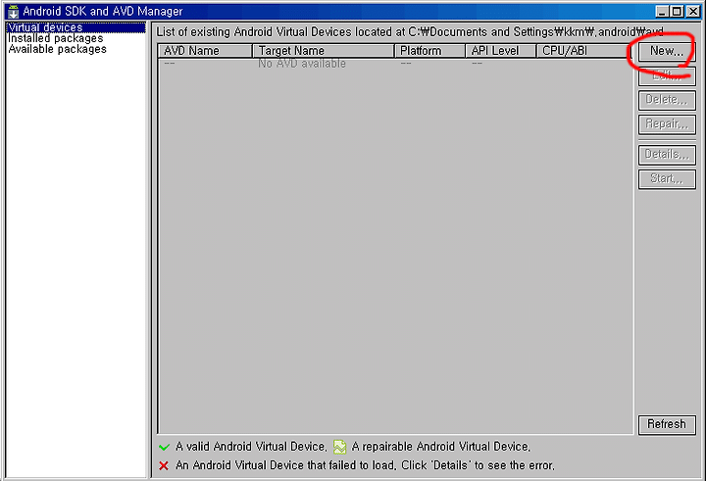
Task: Click the API Level column header
Action: 501,51
